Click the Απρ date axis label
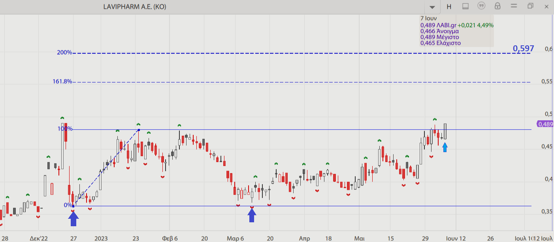Viewport: 554px width, 242px height. point(305,238)
